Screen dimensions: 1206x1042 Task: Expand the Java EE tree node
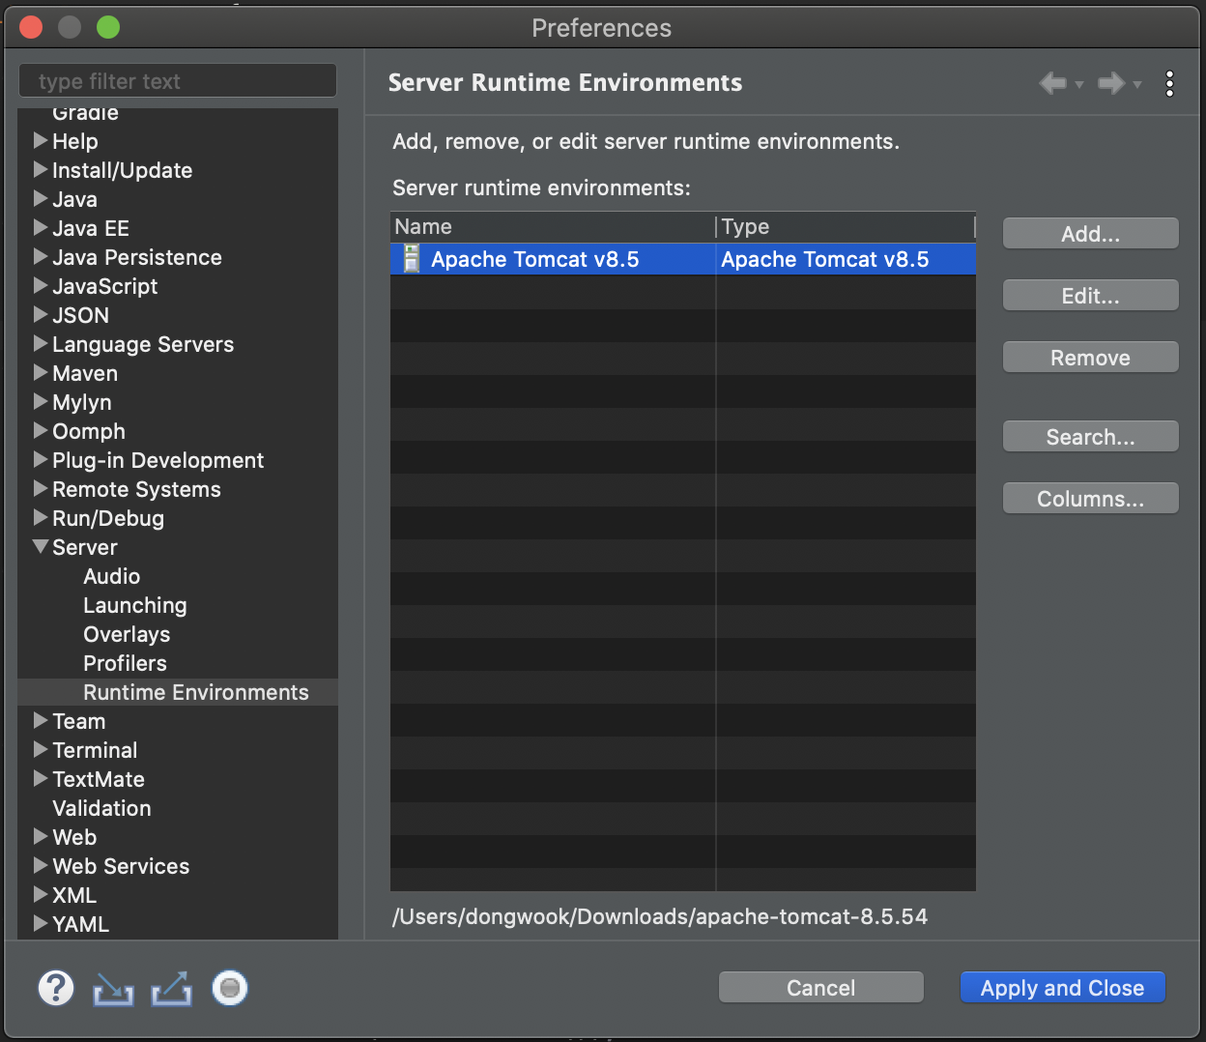tap(41, 227)
